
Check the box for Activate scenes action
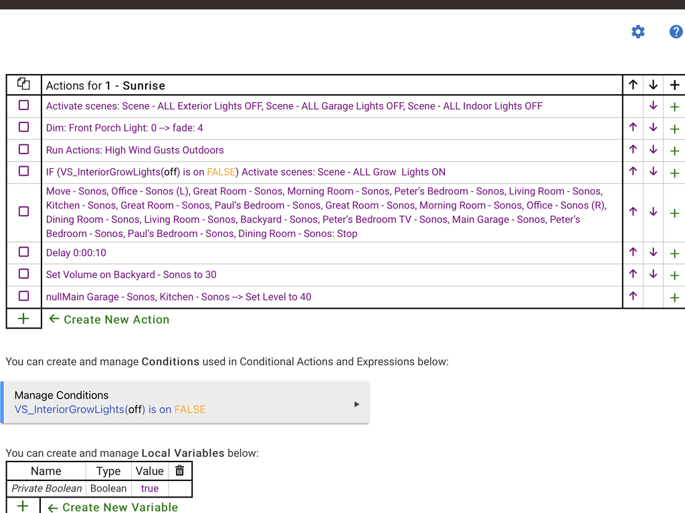(24, 106)
